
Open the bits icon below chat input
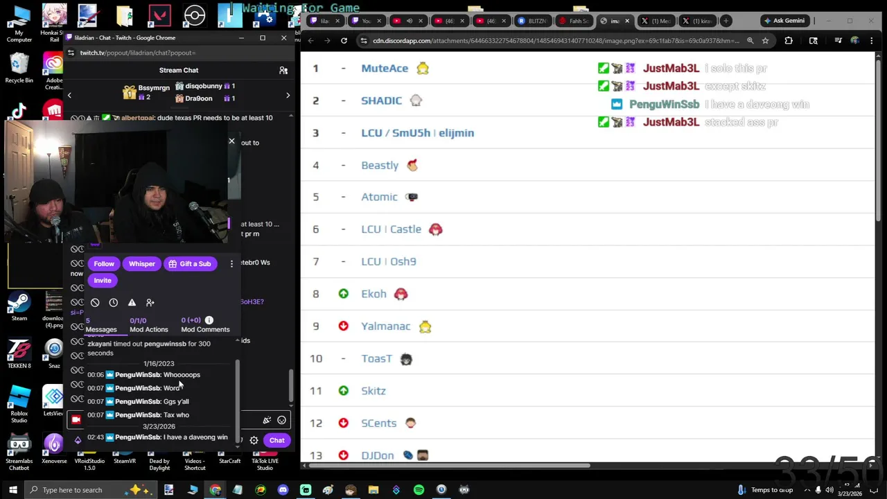(78, 440)
